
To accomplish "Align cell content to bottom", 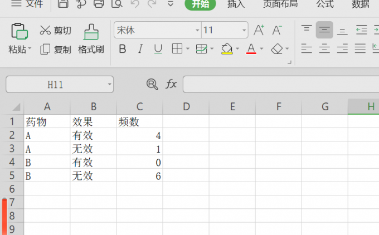I will pyautogui.click(x=342, y=31).
